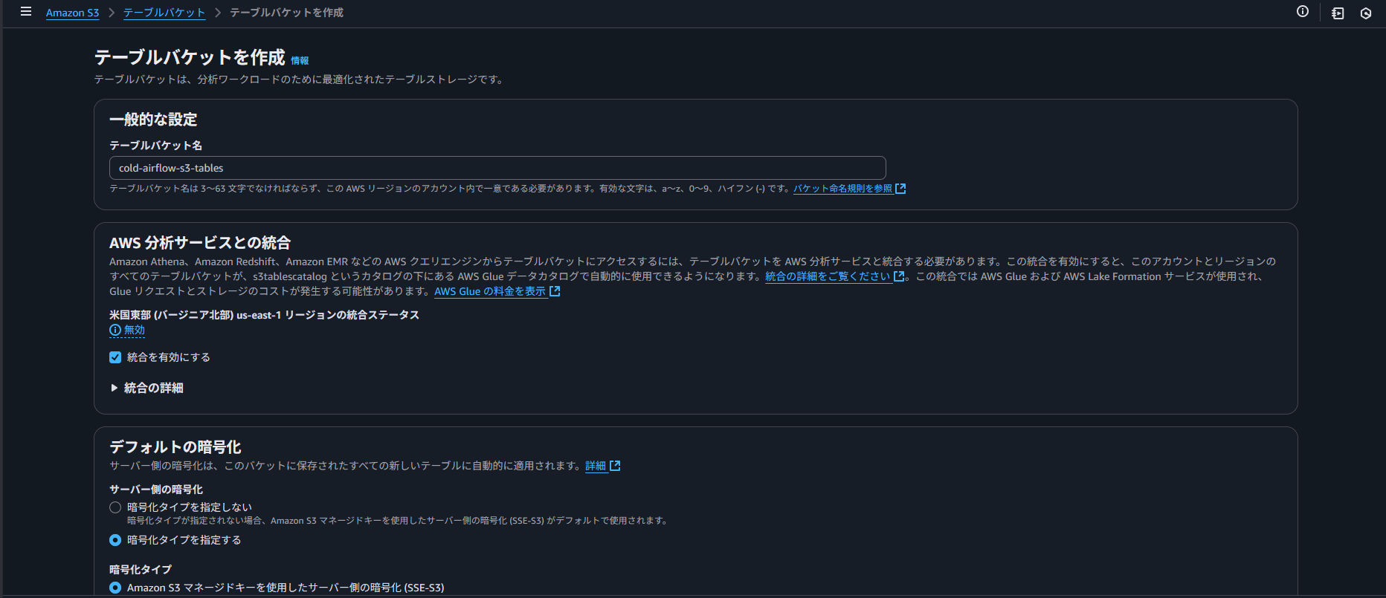Click the テーブルバケット名 input field

pyautogui.click(x=497, y=168)
